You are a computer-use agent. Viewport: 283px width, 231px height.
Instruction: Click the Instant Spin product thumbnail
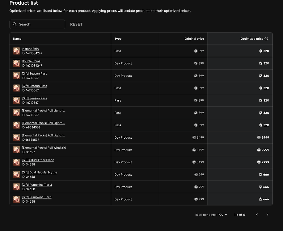click(x=16, y=51)
